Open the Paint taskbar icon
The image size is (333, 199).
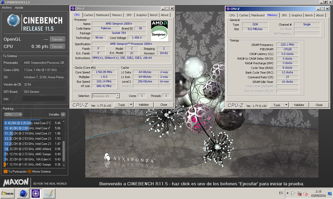click(49, 193)
